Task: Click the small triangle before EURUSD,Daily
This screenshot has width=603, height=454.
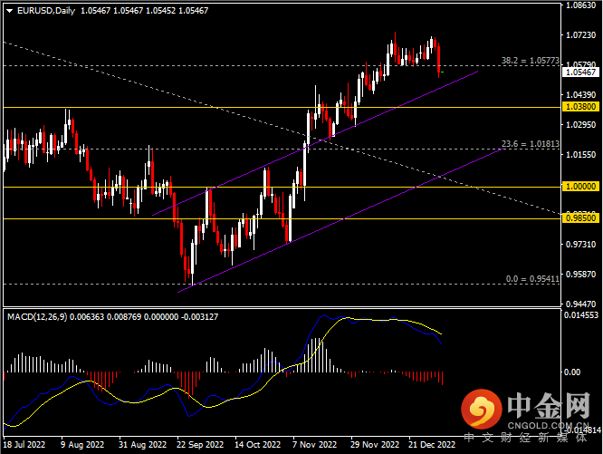Action: click(7, 10)
